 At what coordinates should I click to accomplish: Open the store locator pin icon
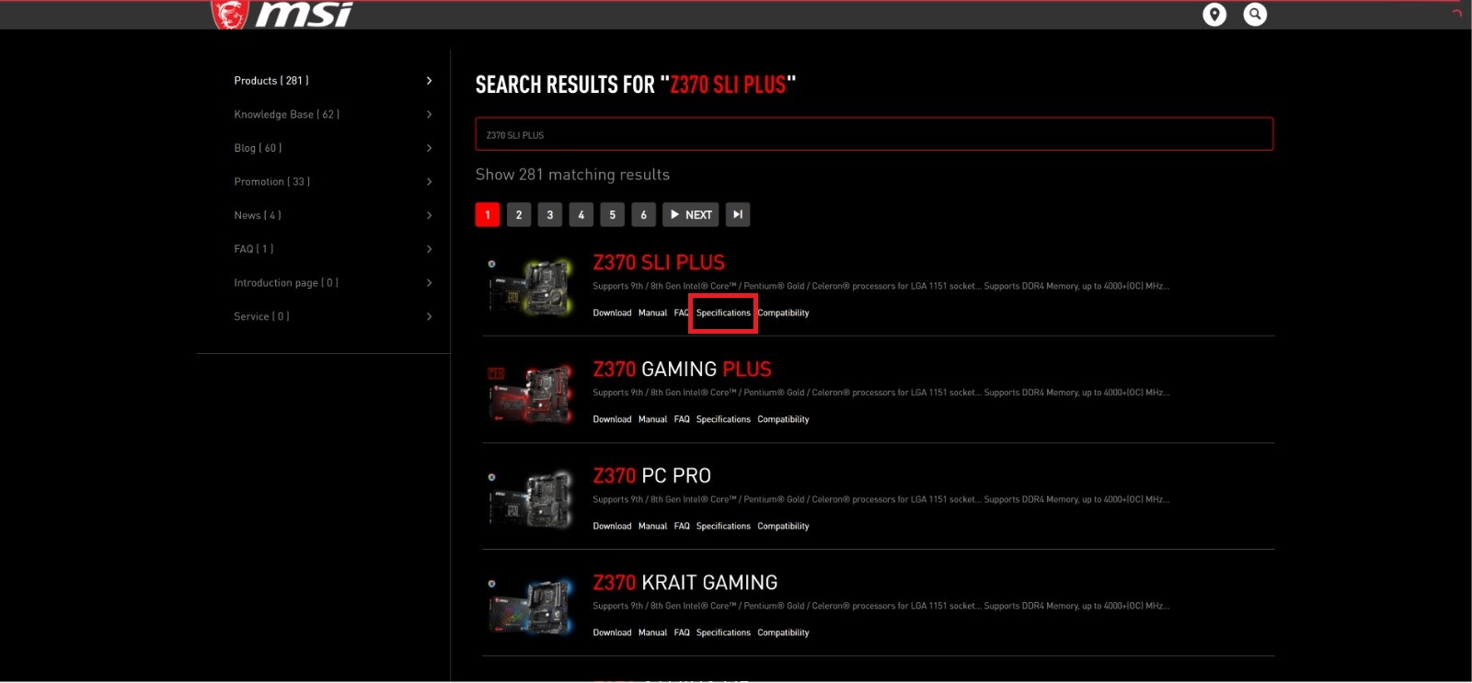click(1214, 15)
